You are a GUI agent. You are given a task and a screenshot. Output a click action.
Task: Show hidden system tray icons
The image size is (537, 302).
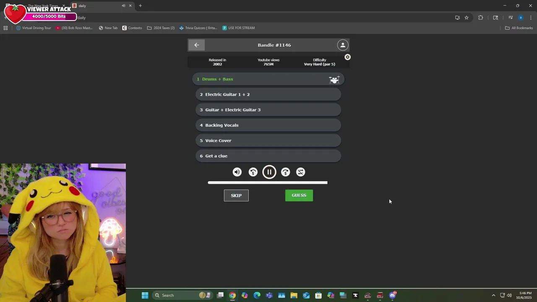click(x=493, y=295)
